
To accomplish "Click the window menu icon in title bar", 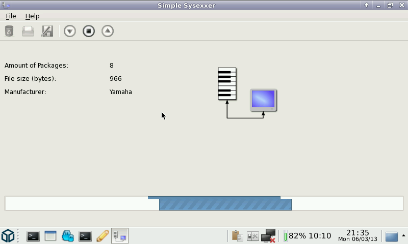I will (x=6, y=5).
